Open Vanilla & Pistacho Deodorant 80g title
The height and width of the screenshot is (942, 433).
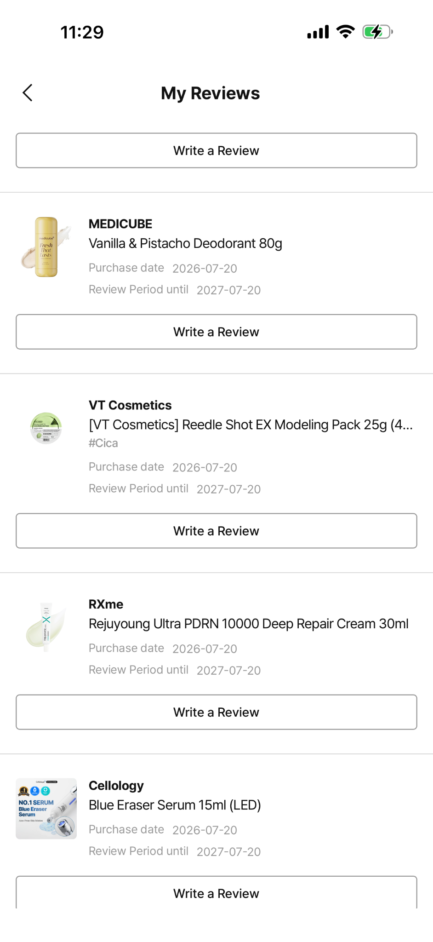(x=185, y=243)
